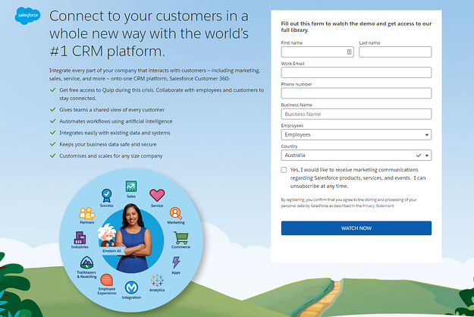The width and height of the screenshot is (474, 317).
Task: Click the Success ribbon badge icon
Action: pos(106,196)
